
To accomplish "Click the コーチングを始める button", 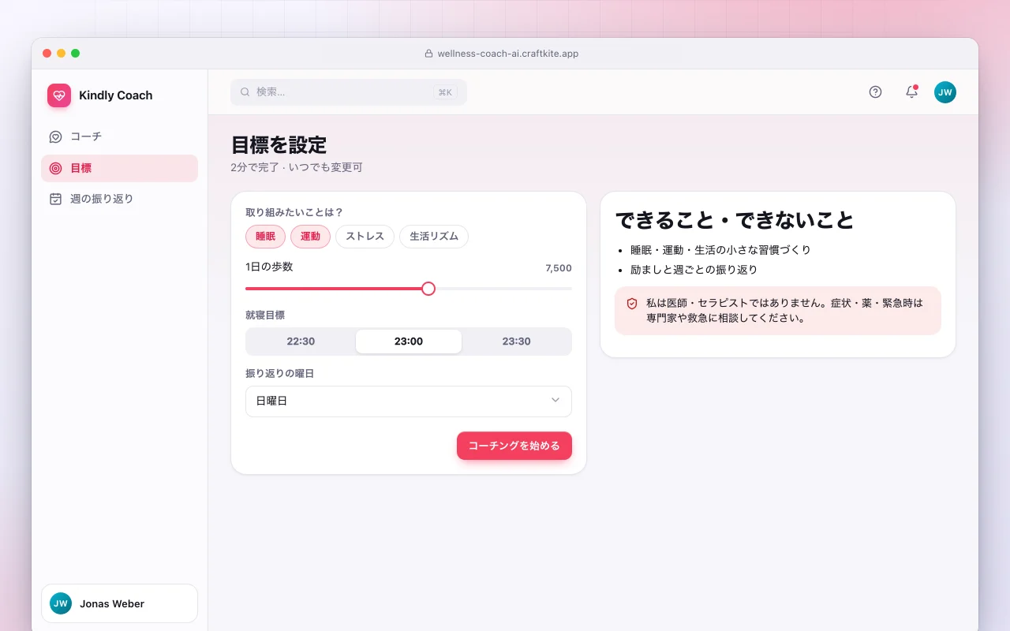I will pos(514,446).
